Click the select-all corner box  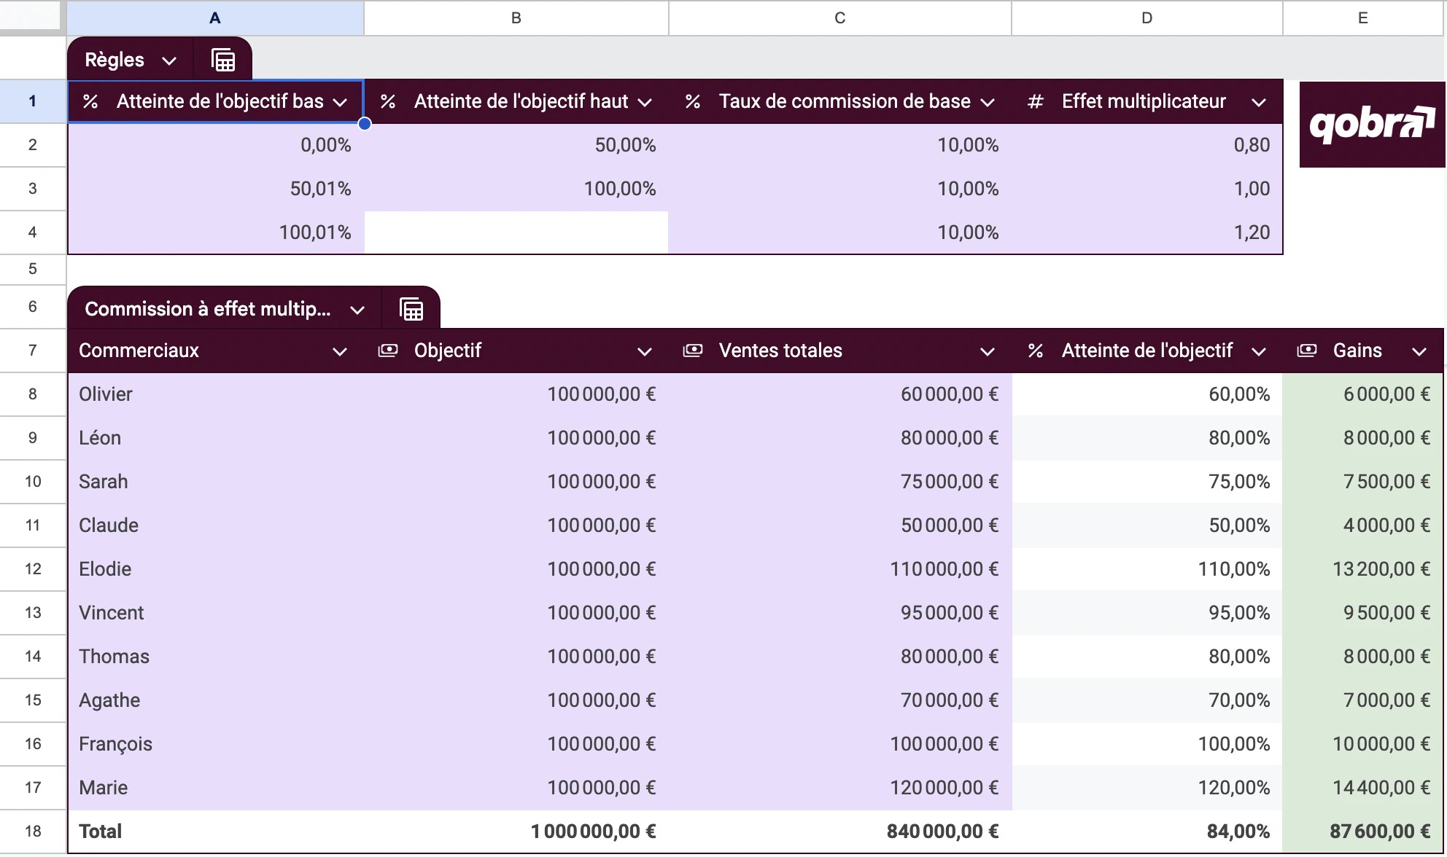coord(30,15)
